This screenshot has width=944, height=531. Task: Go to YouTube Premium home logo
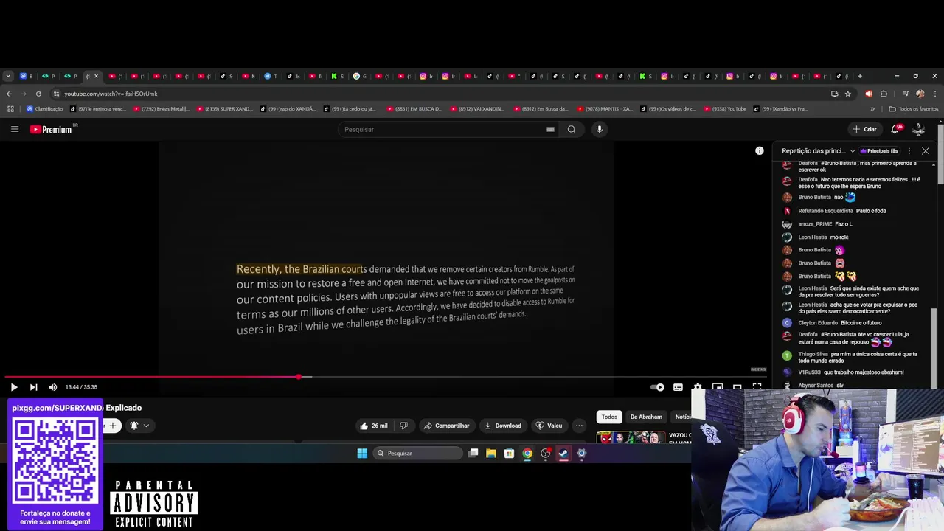click(51, 129)
